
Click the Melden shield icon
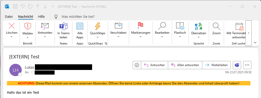28,26
